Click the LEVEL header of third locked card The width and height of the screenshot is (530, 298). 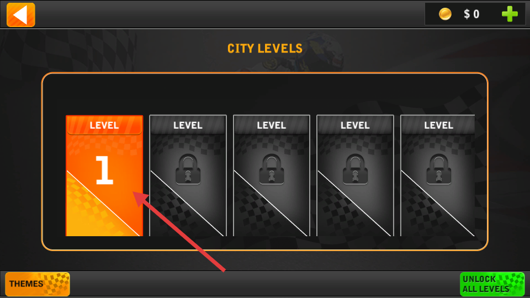[272, 125]
